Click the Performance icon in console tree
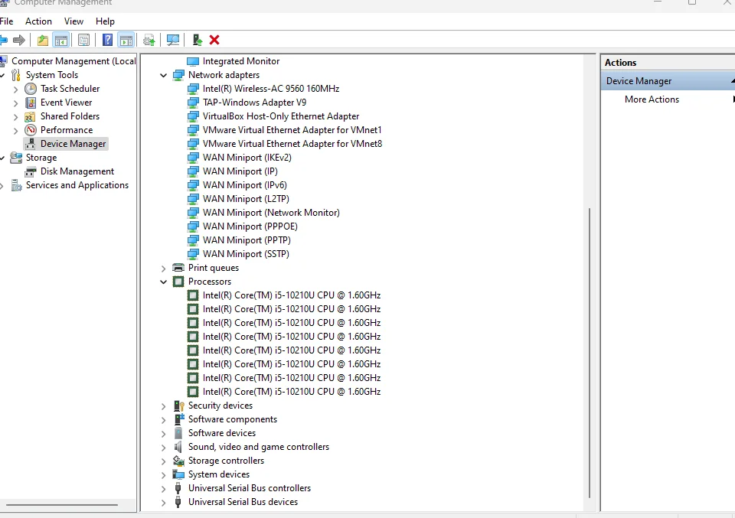The image size is (735, 518). (x=31, y=130)
